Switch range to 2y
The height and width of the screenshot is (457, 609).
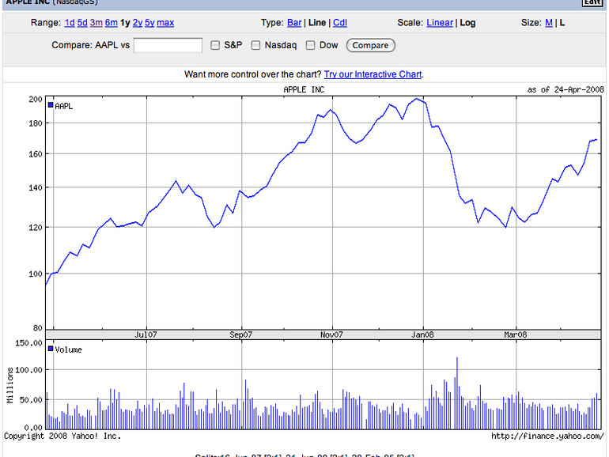[138, 23]
